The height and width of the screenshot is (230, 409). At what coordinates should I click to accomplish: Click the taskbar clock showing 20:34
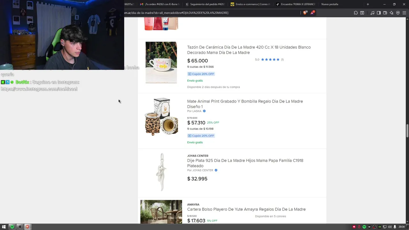pyautogui.click(x=402, y=227)
